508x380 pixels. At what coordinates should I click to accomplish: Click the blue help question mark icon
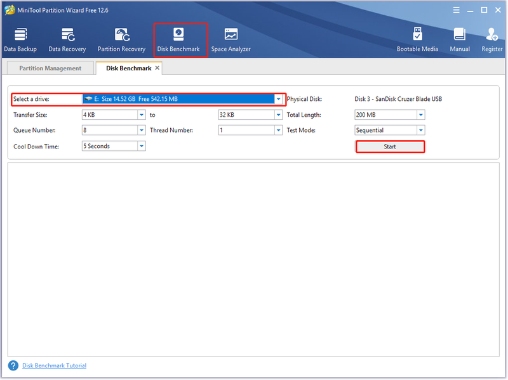pyautogui.click(x=13, y=365)
